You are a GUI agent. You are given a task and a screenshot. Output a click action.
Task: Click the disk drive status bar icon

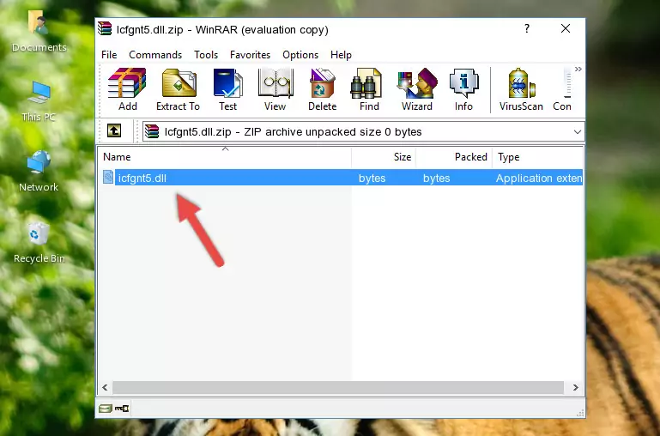click(106, 408)
